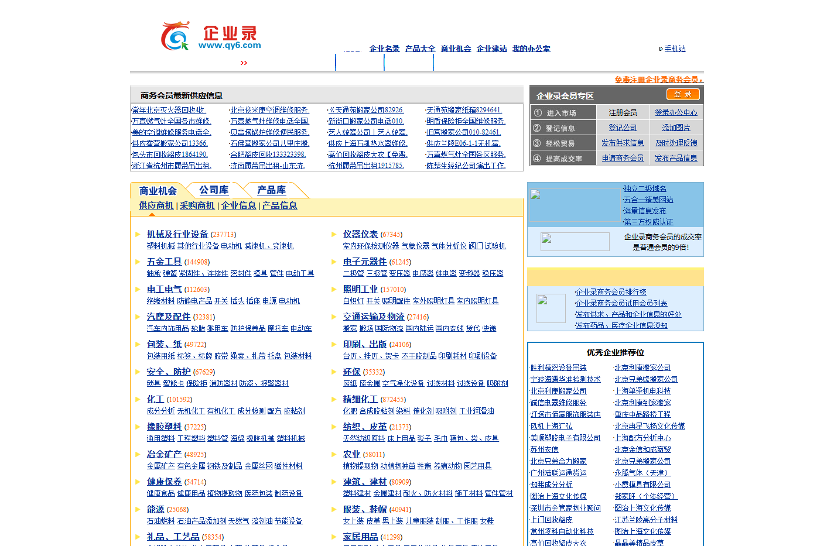The width and height of the screenshot is (834, 546).
Task: Click the 常年北京灭火器回收 supply listing
Action: click(169, 110)
